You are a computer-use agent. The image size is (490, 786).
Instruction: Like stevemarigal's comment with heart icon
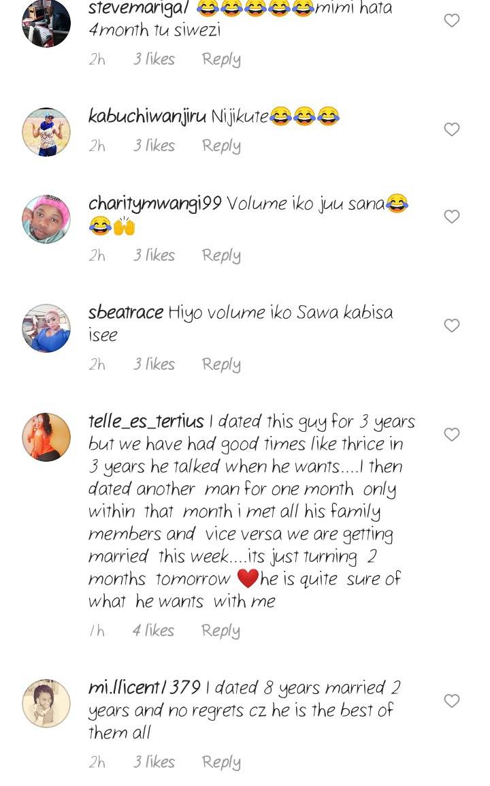451,20
